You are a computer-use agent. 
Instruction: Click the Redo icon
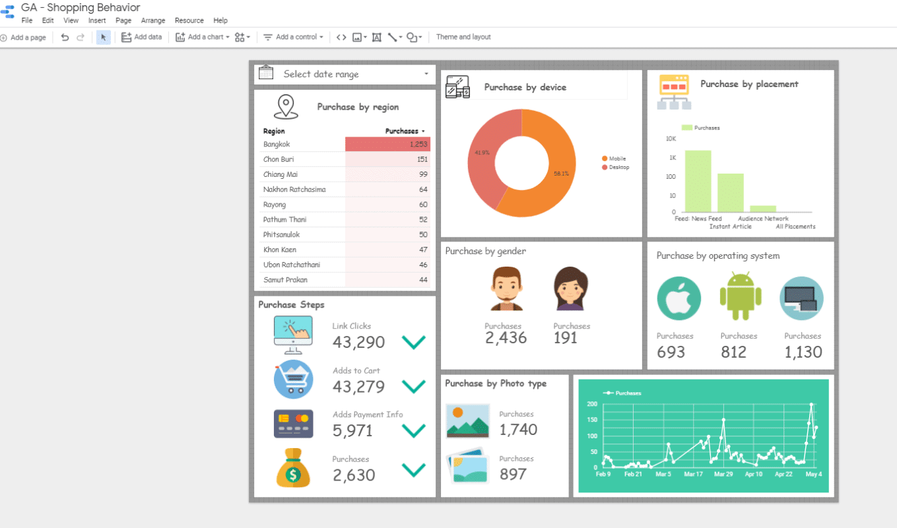tap(81, 37)
